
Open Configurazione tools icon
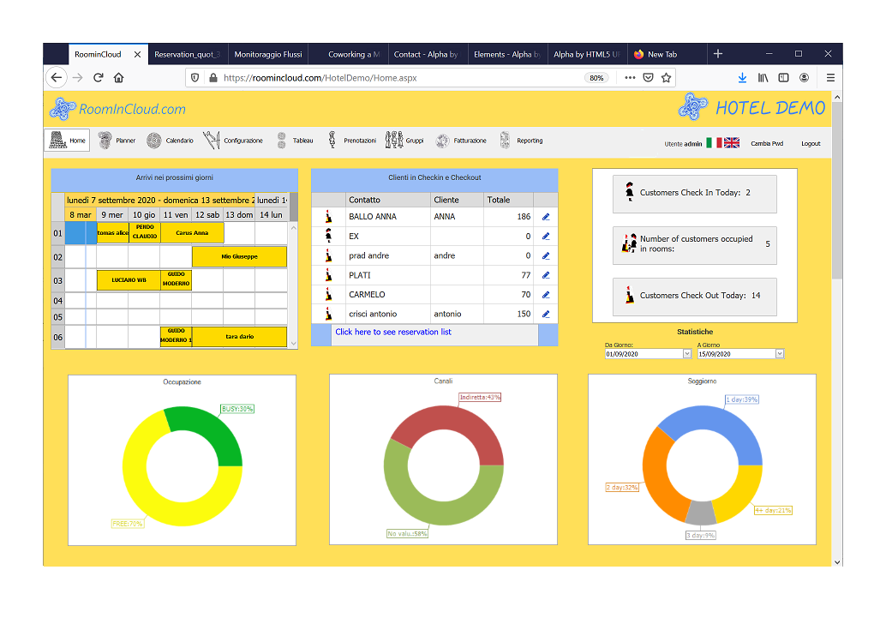click(x=212, y=141)
